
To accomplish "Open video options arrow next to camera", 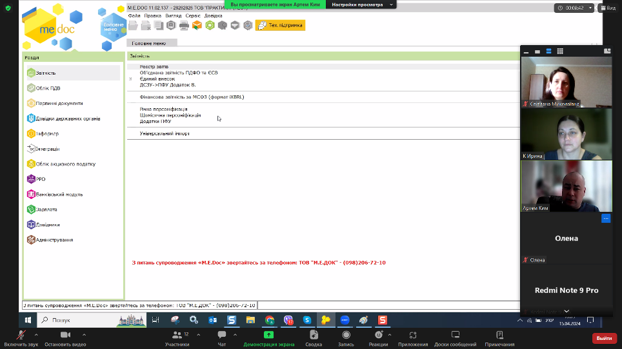I will click(84, 335).
